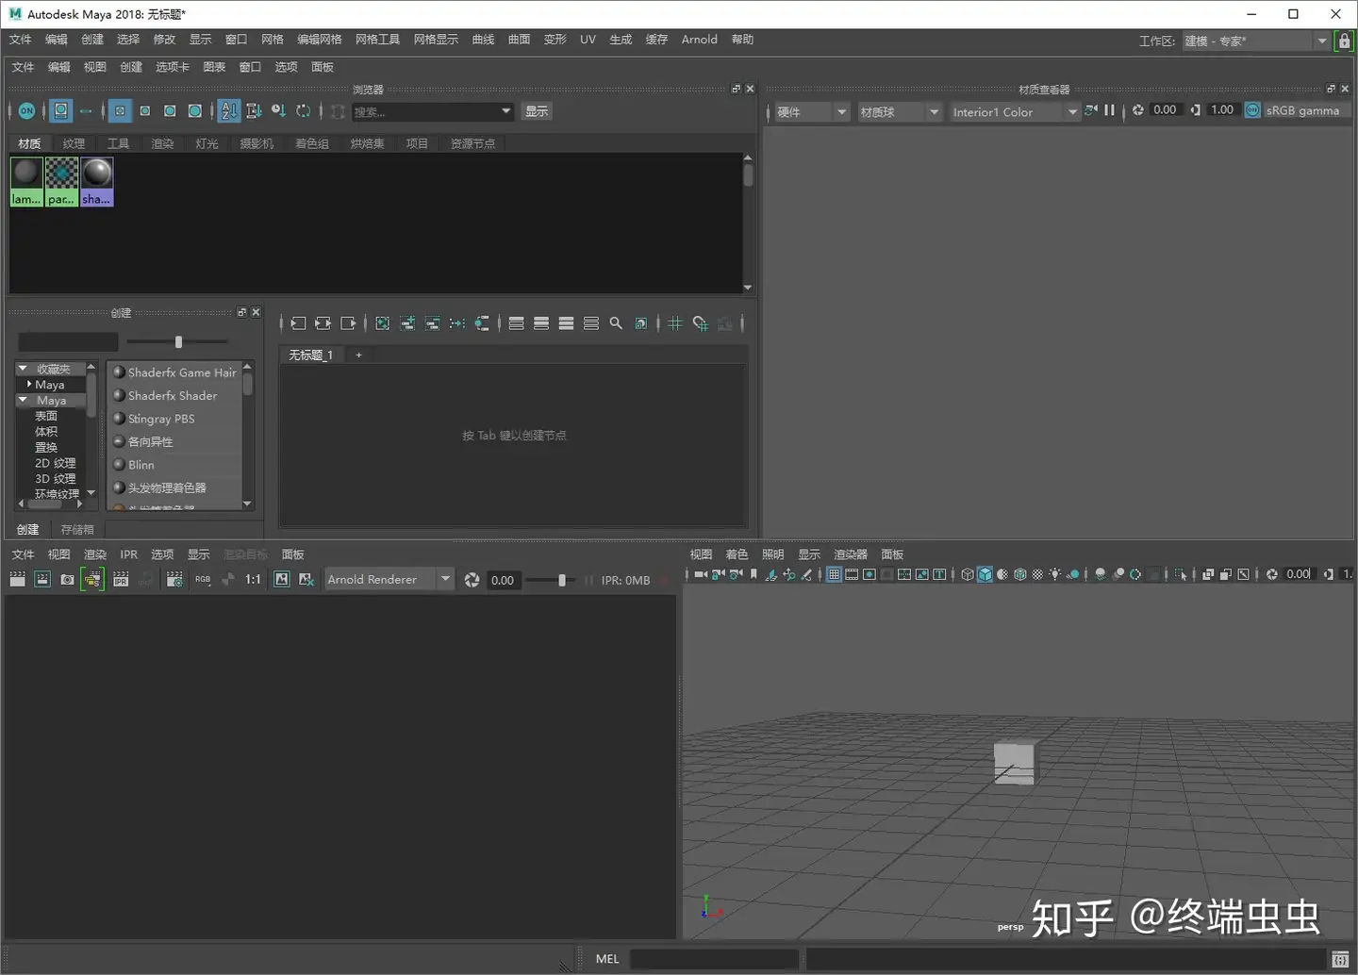The image size is (1358, 975).
Task: Toggle the grid icon in graph toolbar
Action: click(675, 323)
